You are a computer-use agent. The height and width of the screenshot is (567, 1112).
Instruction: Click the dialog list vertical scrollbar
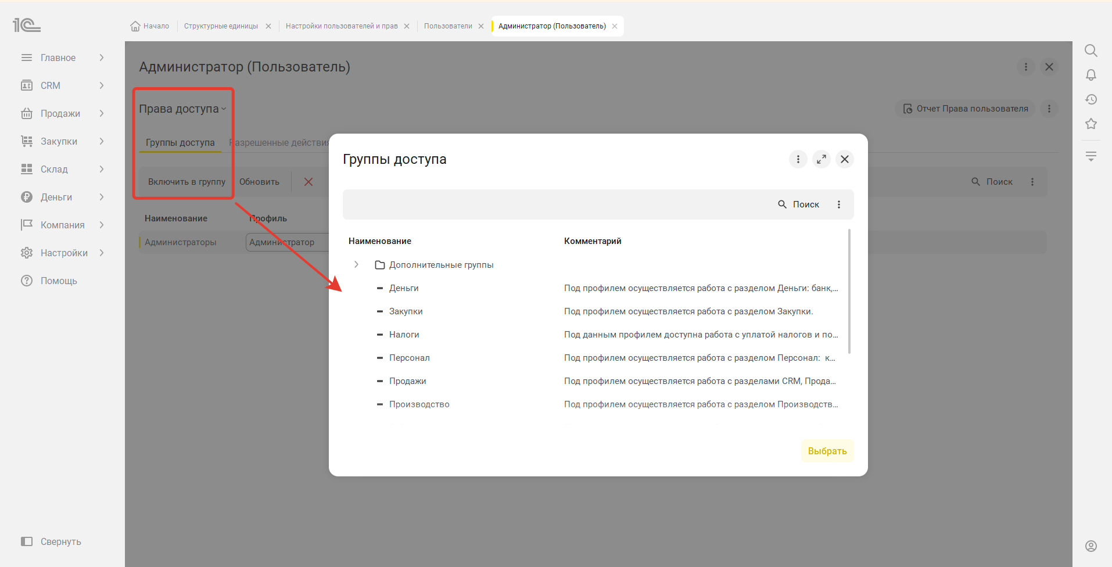pyautogui.click(x=849, y=291)
